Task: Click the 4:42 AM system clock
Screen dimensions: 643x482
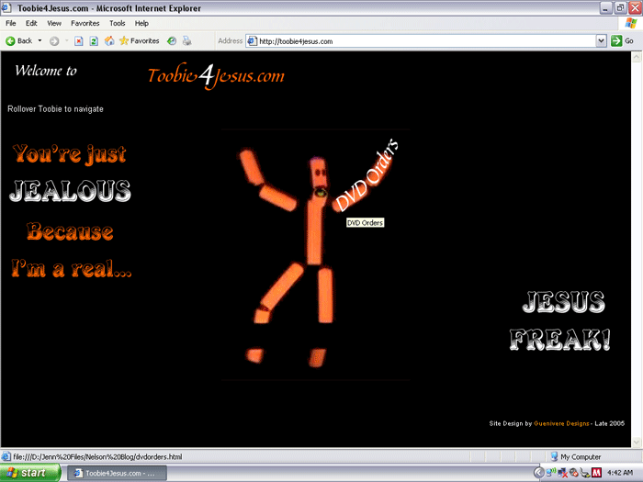Action: pos(620,473)
